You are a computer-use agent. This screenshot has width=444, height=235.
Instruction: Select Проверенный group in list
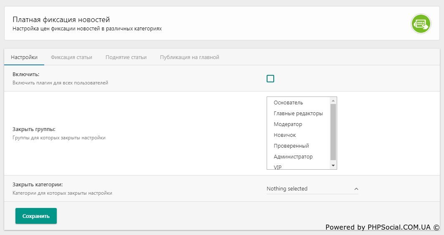[x=291, y=146]
